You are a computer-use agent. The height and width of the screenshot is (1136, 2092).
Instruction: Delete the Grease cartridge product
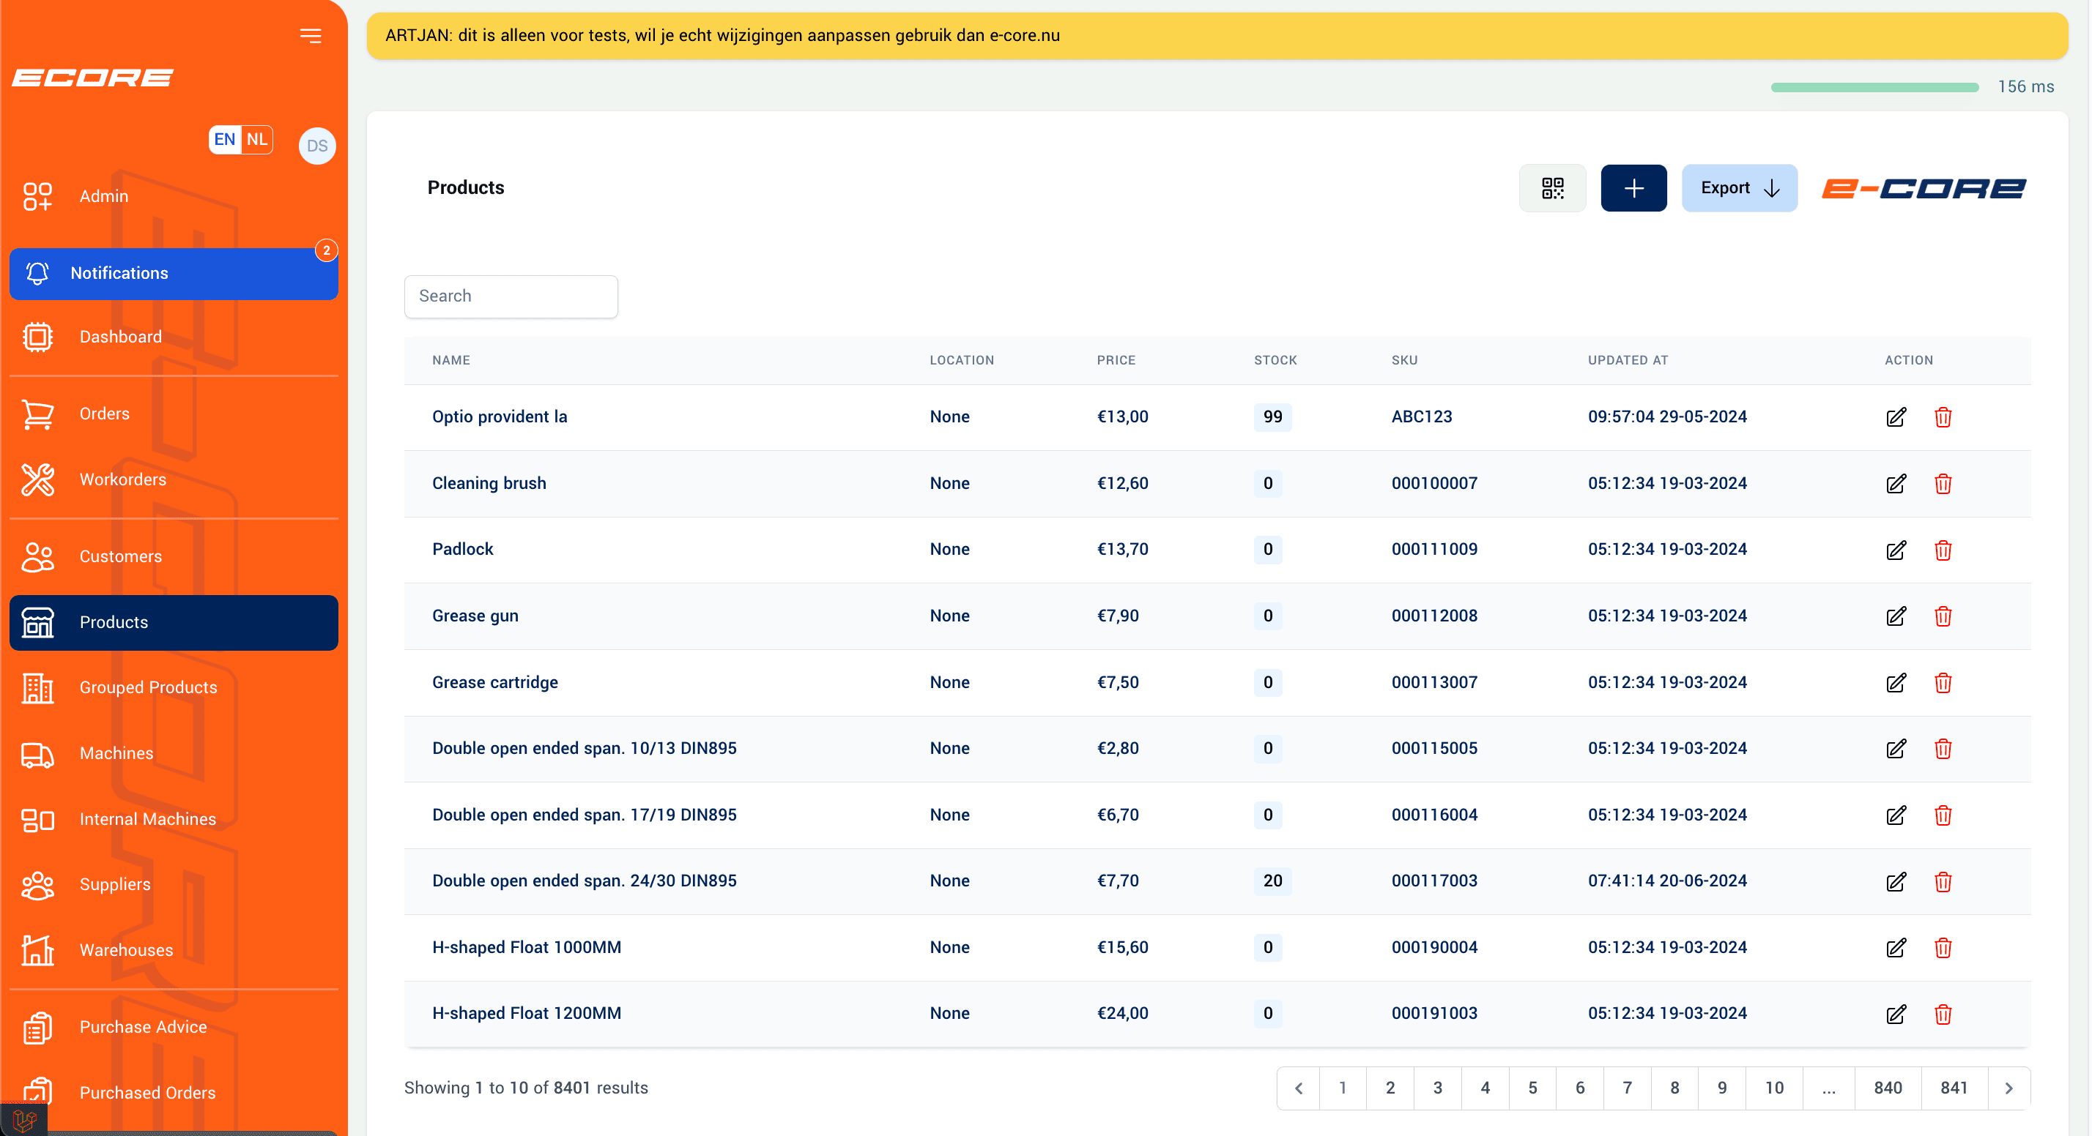[x=1943, y=682]
